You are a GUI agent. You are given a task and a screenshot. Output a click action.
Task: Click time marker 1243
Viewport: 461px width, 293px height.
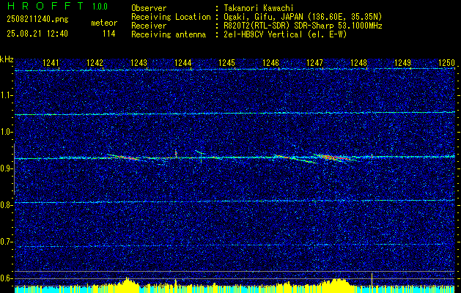click(x=139, y=63)
